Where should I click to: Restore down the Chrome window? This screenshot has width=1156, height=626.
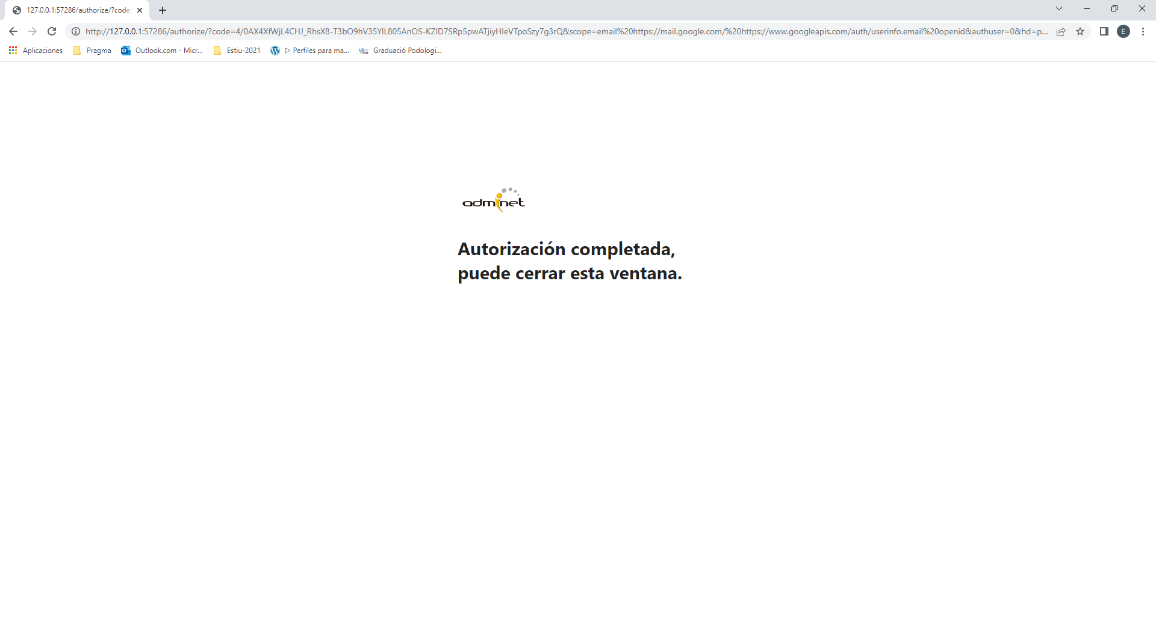pos(1114,8)
